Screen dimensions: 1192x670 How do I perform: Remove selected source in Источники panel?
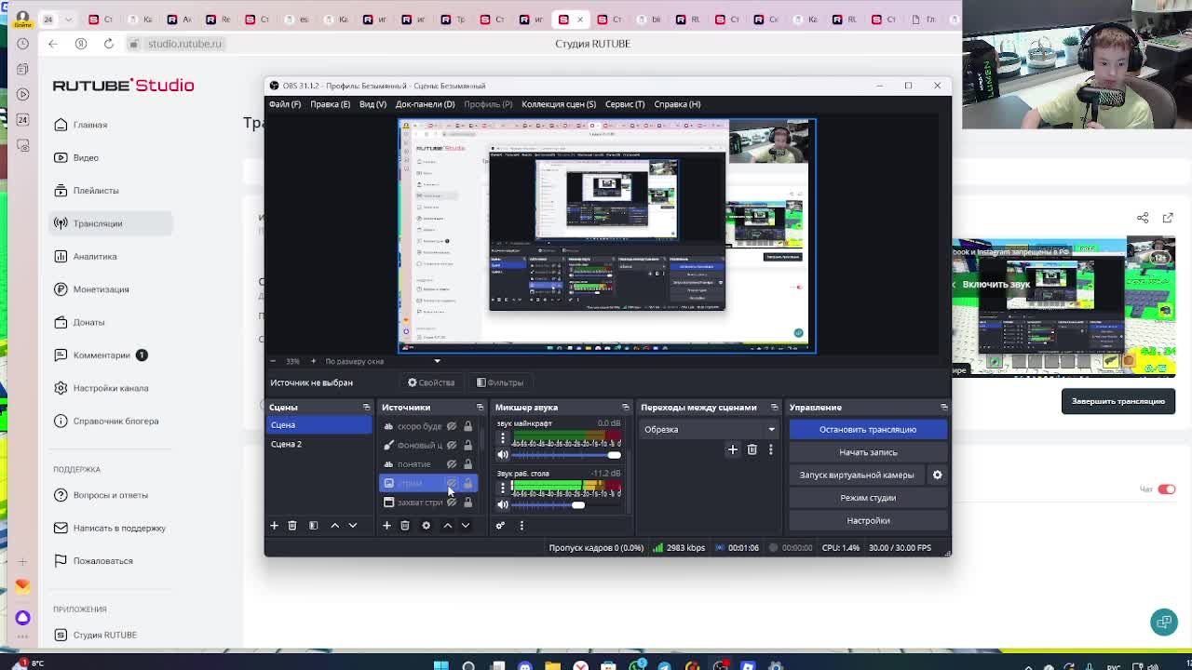click(x=405, y=526)
